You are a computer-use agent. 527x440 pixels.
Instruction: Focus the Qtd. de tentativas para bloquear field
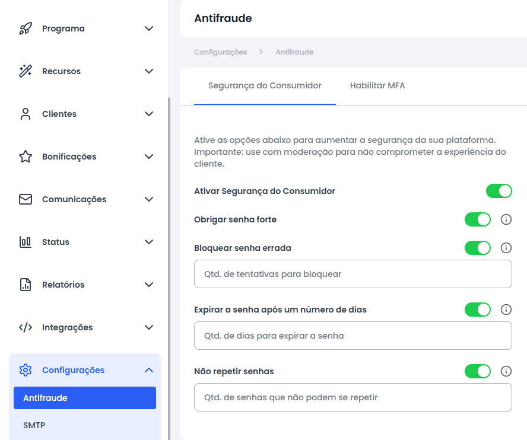click(353, 274)
